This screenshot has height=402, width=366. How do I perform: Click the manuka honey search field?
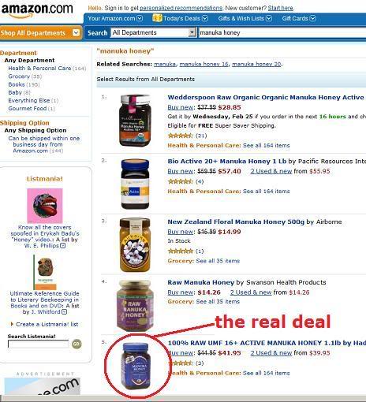(282, 32)
